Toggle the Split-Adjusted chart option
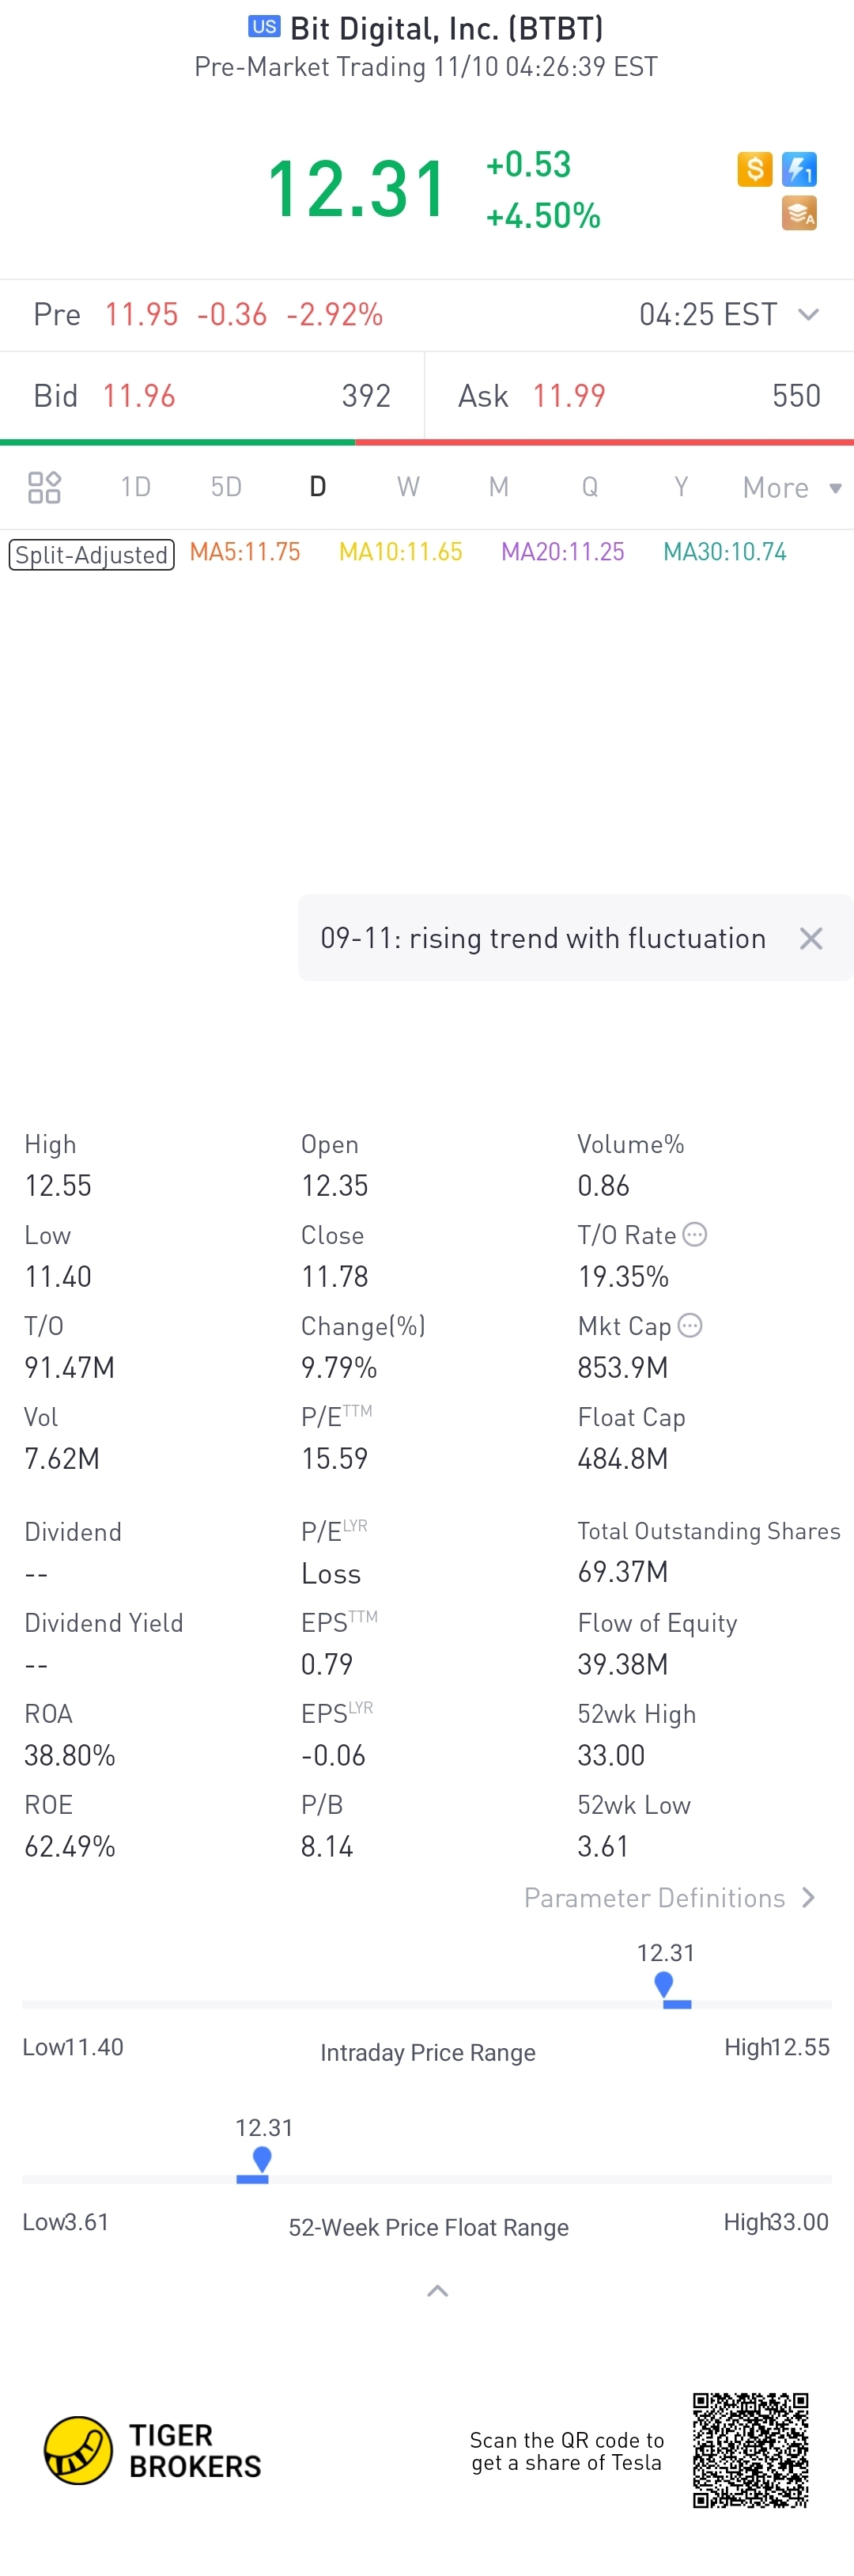This screenshot has height=2576, width=854. coord(92,554)
